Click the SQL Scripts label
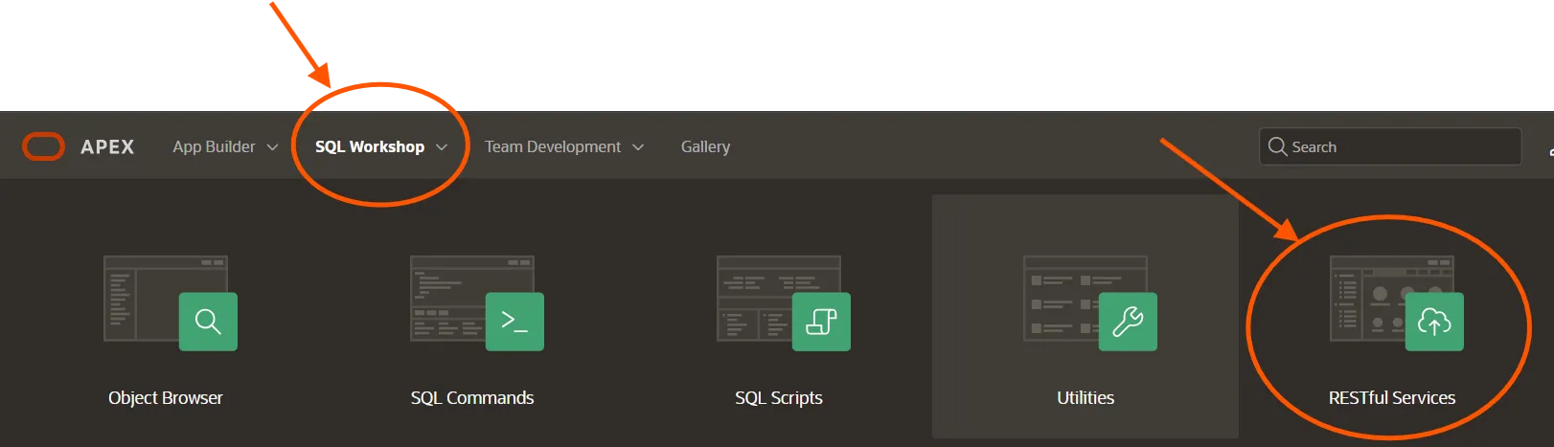Viewport: 1554px width, 447px height. click(x=779, y=397)
